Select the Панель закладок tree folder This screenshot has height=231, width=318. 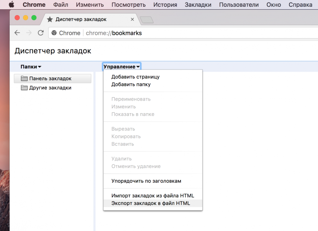click(x=53, y=78)
